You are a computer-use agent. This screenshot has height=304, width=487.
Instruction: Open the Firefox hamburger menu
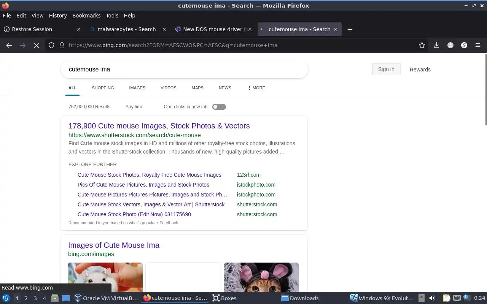point(478,45)
